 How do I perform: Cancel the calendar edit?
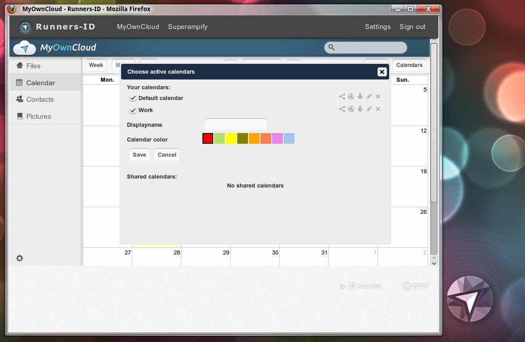pyautogui.click(x=167, y=154)
